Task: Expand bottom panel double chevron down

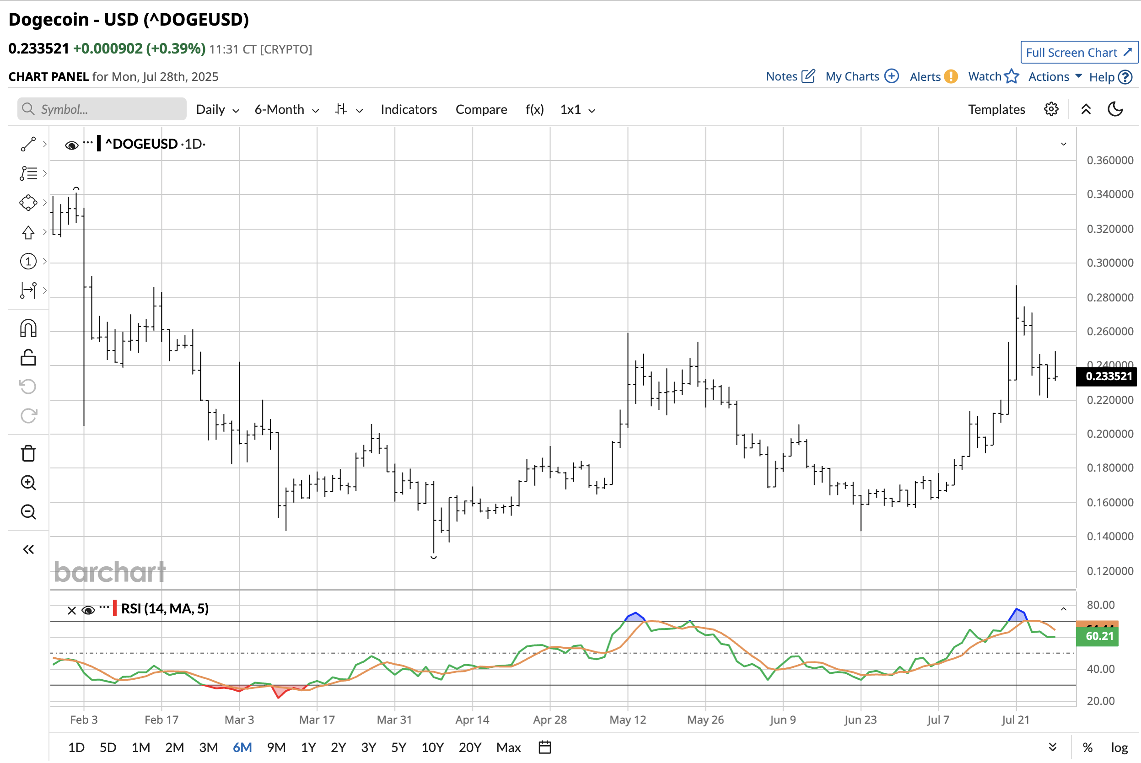Action: tap(1052, 747)
